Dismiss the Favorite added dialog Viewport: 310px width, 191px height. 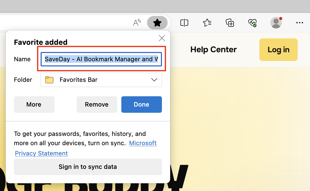(162, 38)
